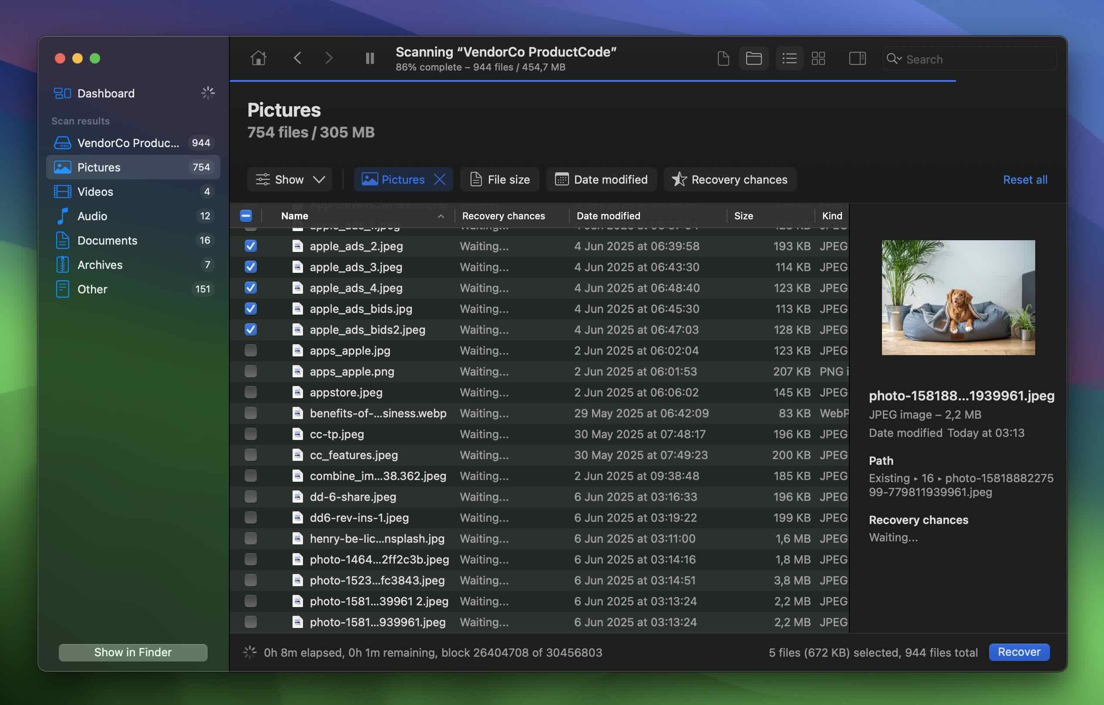The width and height of the screenshot is (1104, 705).
Task: Check the dd-6-share.jpeg checkbox
Action: pyautogui.click(x=251, y=497)
